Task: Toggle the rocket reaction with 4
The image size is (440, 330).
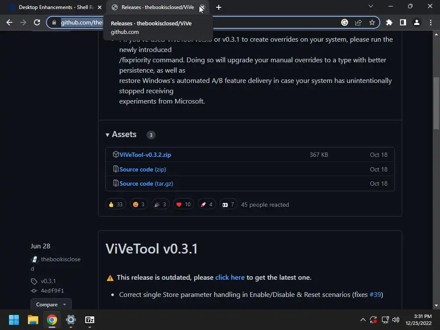Action: [207, 204]
